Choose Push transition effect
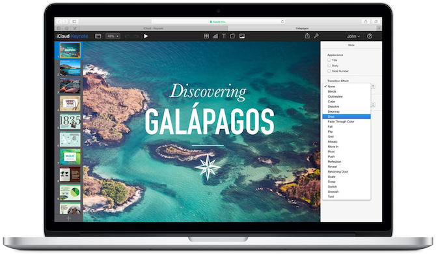Screen dimensions: 436x254 (346, 156)
